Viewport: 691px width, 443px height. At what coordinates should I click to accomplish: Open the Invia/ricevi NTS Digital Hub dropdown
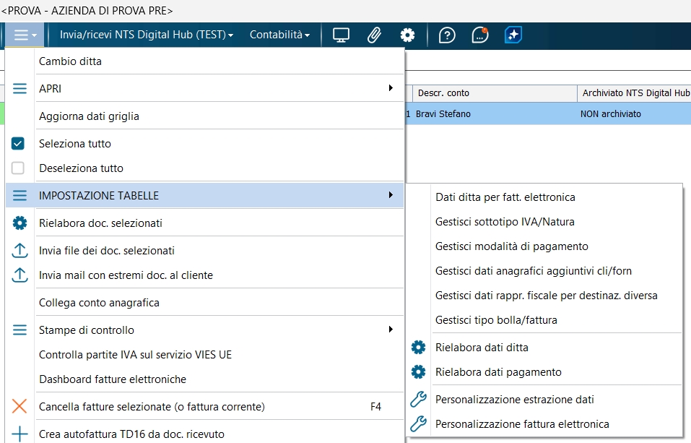[x=147, y=35]
